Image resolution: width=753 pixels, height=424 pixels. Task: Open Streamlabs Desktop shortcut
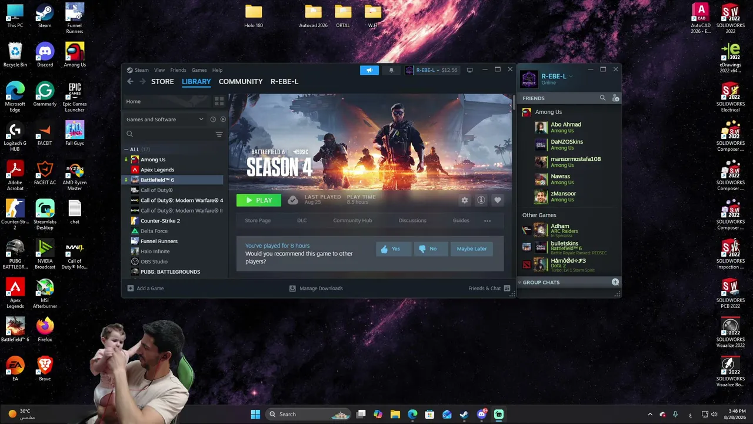pyautogui.click(x=45, y=215)
